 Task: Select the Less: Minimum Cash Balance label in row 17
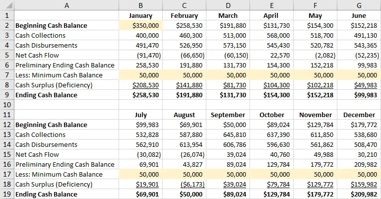tap(59, 174)
